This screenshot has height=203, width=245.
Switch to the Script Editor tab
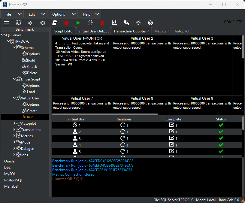[64, 31]
